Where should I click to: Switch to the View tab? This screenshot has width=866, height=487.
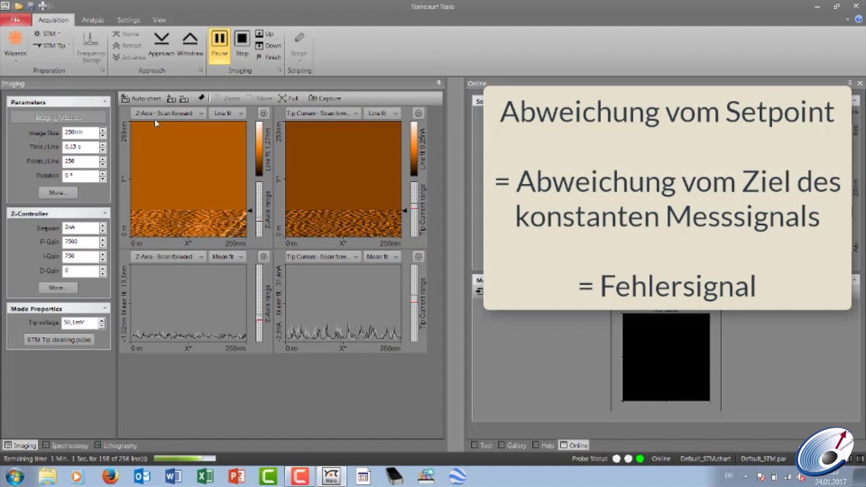tap(159, 20)
